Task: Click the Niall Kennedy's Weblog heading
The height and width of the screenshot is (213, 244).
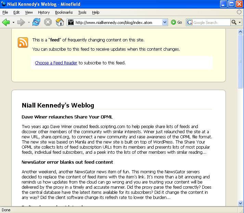Action: [58, 105]
